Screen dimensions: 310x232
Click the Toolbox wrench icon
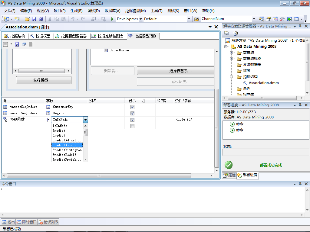(282, 19)
